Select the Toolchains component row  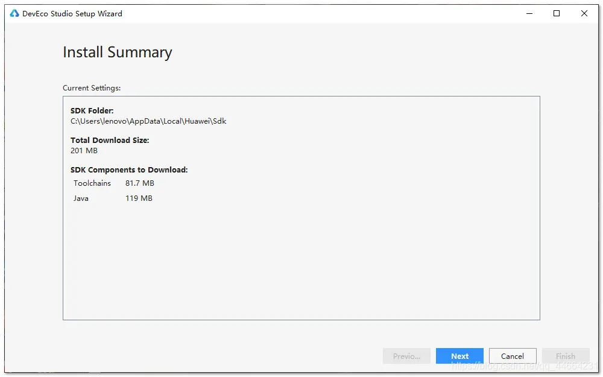click(114, 183)
